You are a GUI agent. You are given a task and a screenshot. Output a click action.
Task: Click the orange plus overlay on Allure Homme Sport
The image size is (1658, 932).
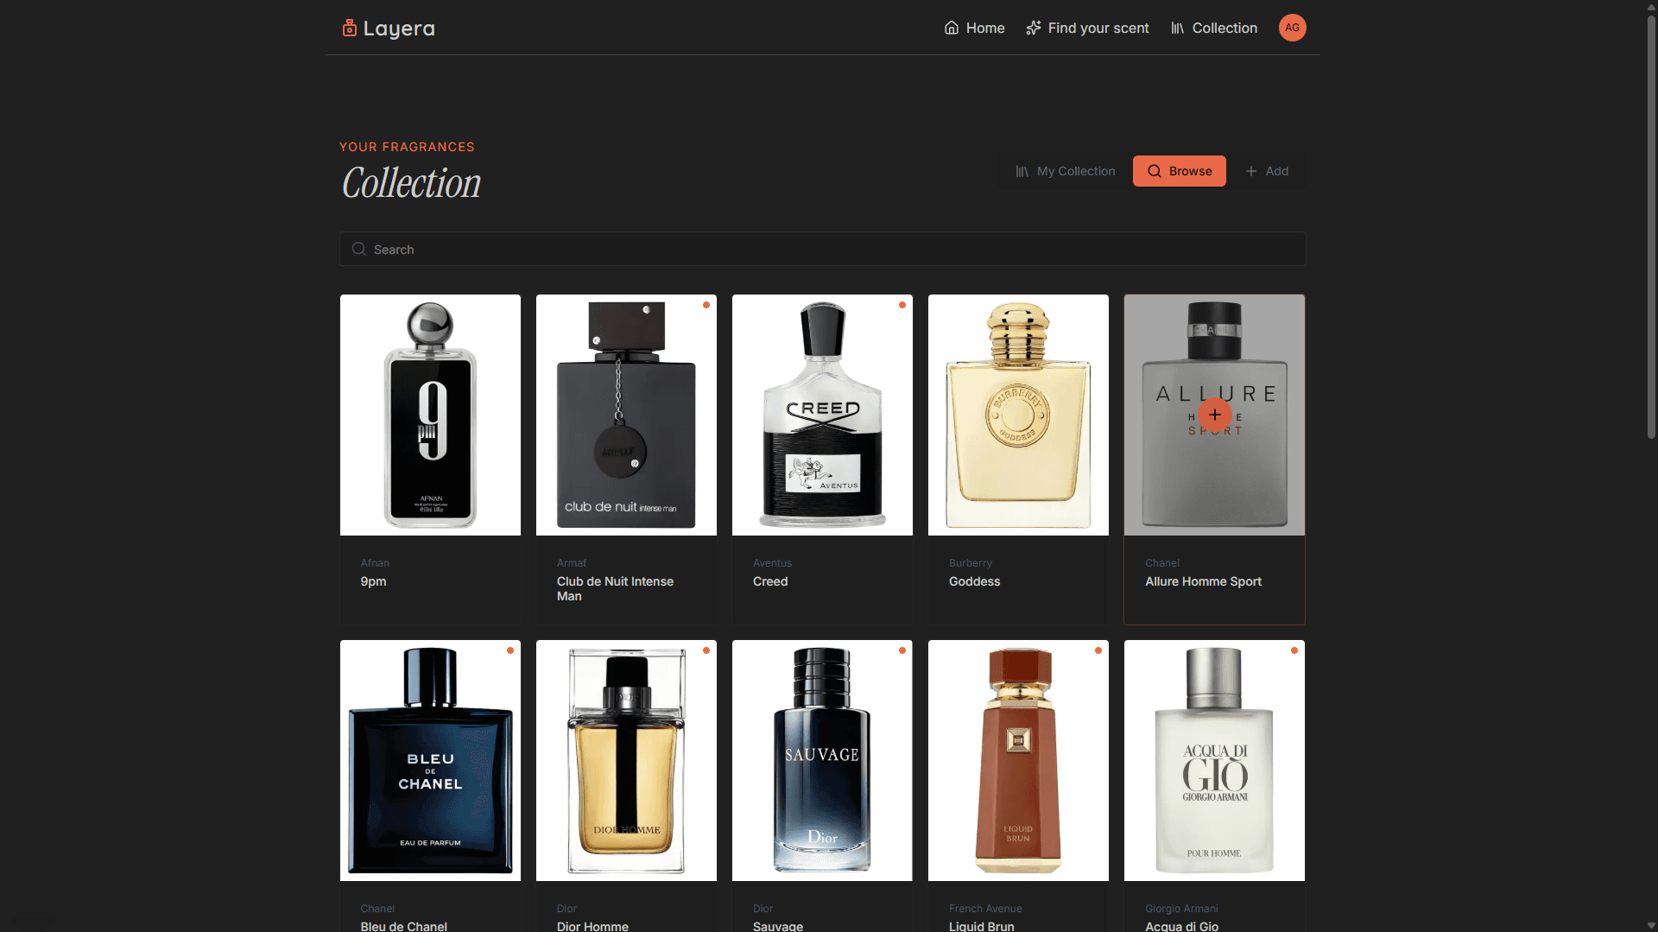(1215, 415)
